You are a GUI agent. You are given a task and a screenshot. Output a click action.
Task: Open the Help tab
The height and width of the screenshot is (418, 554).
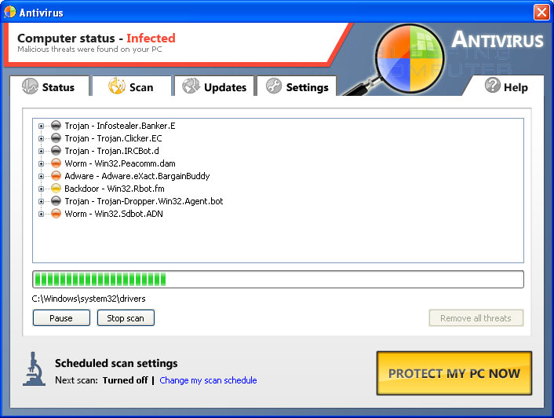[506, 86]
